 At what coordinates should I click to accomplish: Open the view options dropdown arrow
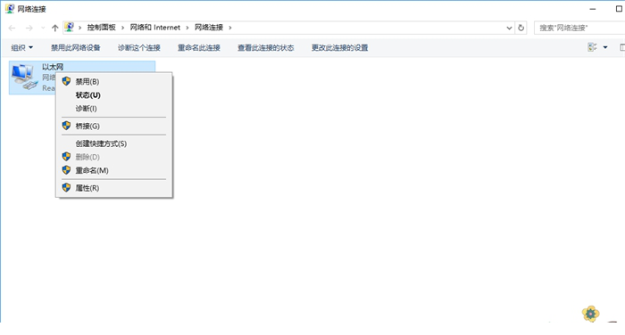(x=605, y=48)
